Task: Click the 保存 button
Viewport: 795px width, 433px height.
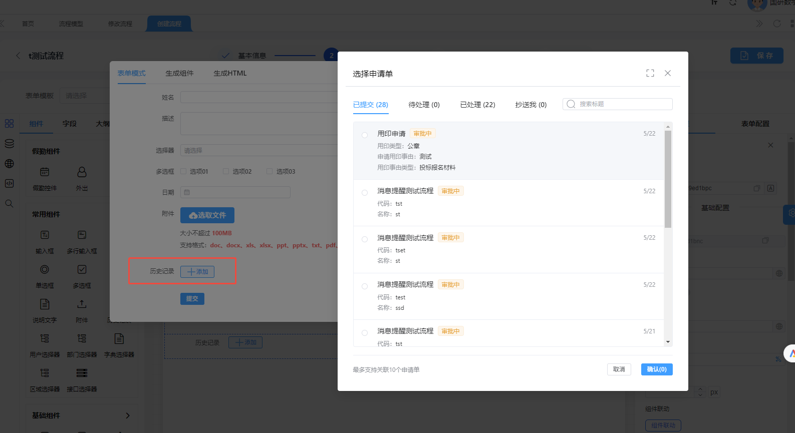Action: 756,56
